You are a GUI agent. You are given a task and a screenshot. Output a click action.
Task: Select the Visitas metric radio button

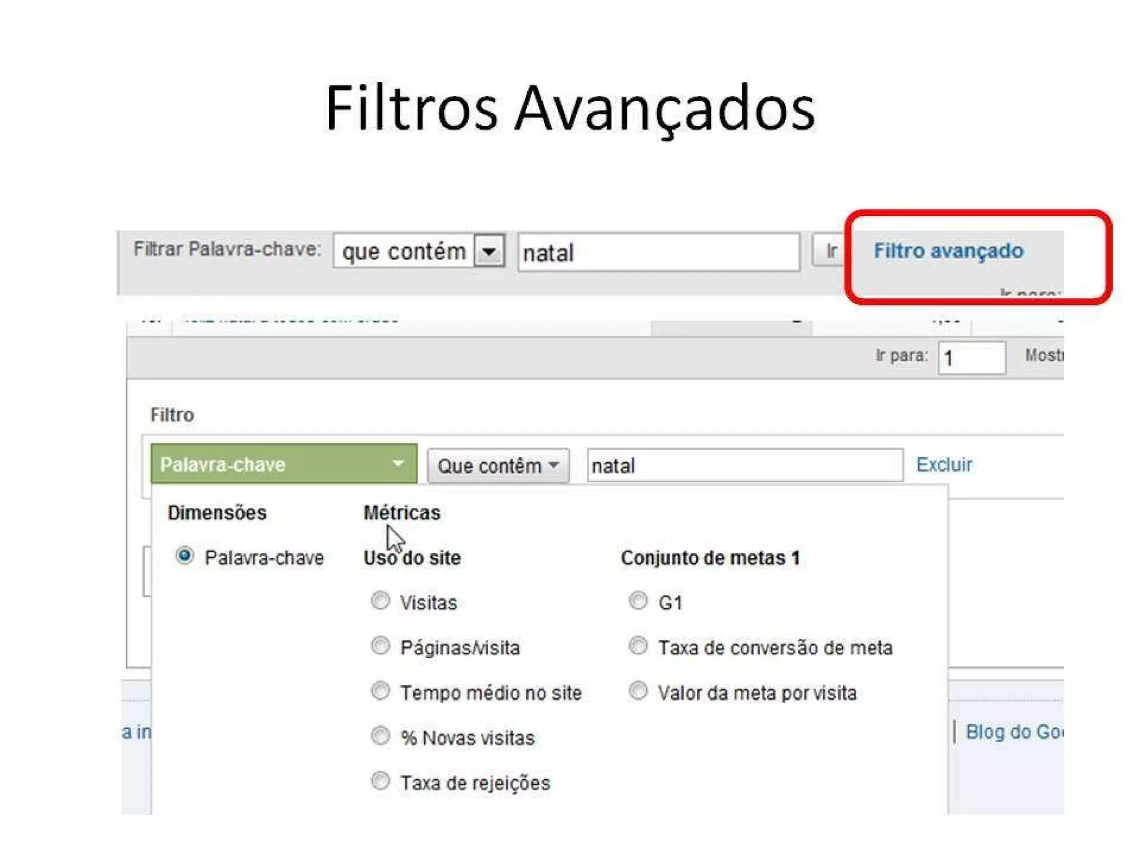(380, 601)
